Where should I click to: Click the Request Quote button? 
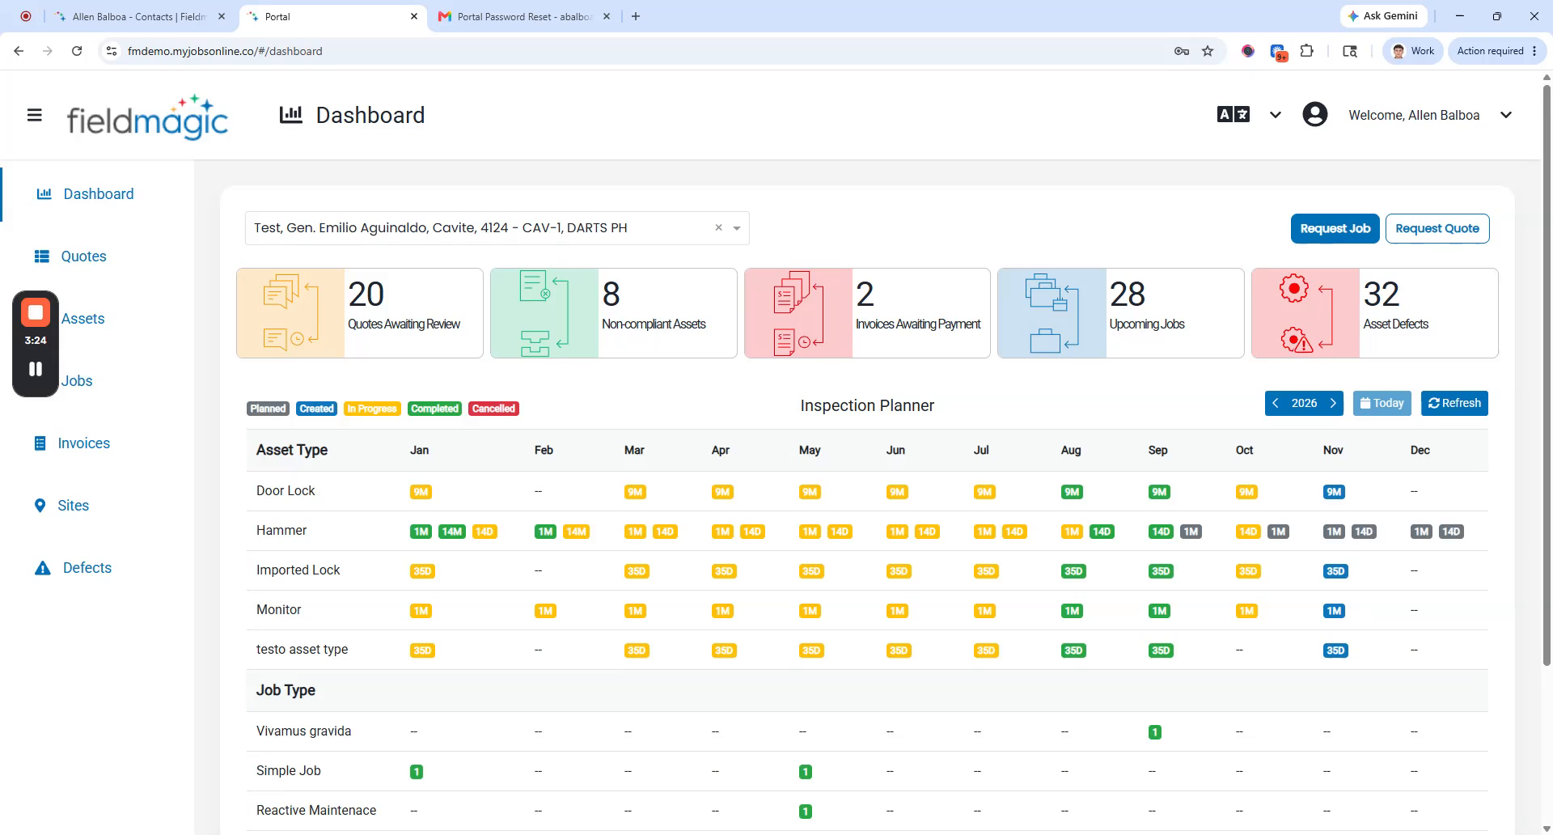pyautogui.click(x=1437, y=228)
